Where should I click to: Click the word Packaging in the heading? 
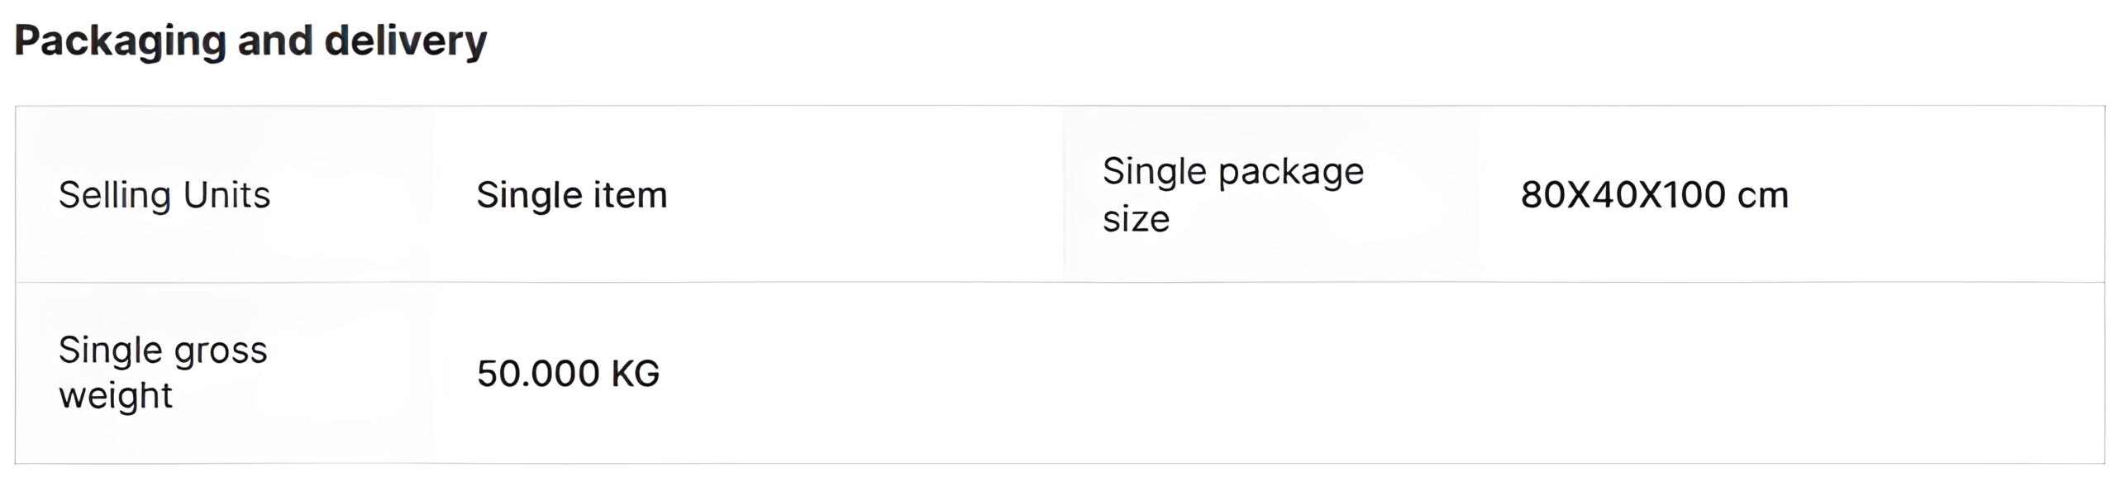(x=120, y=41)
